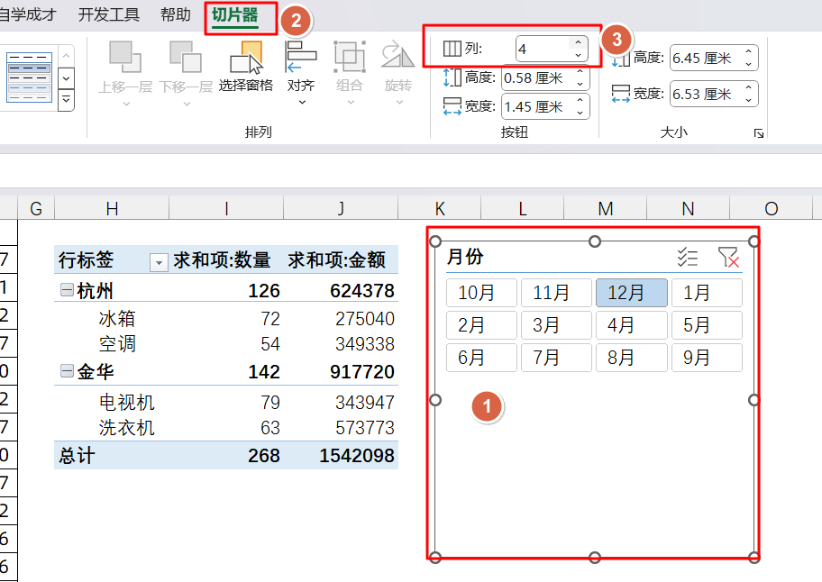Viewport: 822px width, 582px height.
Task: Increase slicer height 6.45 厘米 stepper
Action: [749, 52]
